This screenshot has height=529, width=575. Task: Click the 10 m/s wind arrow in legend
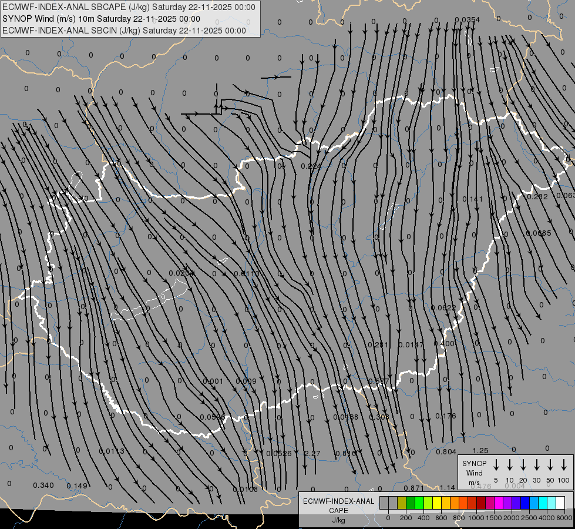(x=510, y=465)
